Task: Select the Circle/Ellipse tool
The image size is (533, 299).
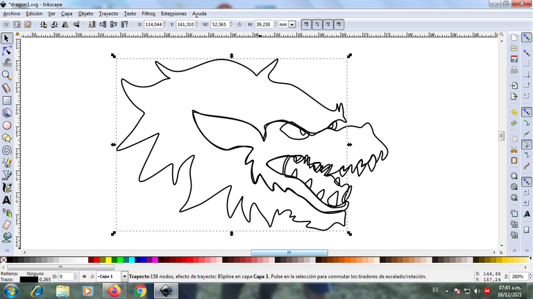Action: [x=7, y=125]
